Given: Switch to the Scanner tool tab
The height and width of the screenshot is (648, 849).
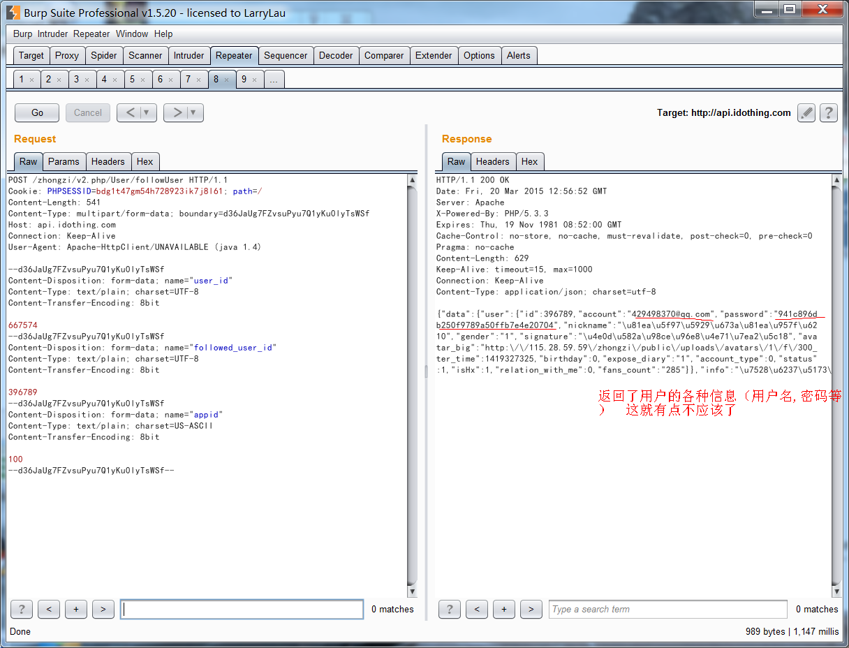Looking at the screenshot, I should point(145,55).
